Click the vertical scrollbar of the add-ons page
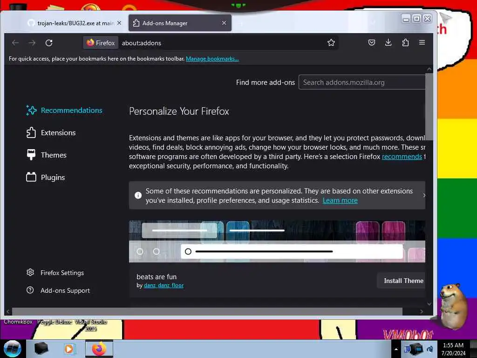 coord(429,107)
